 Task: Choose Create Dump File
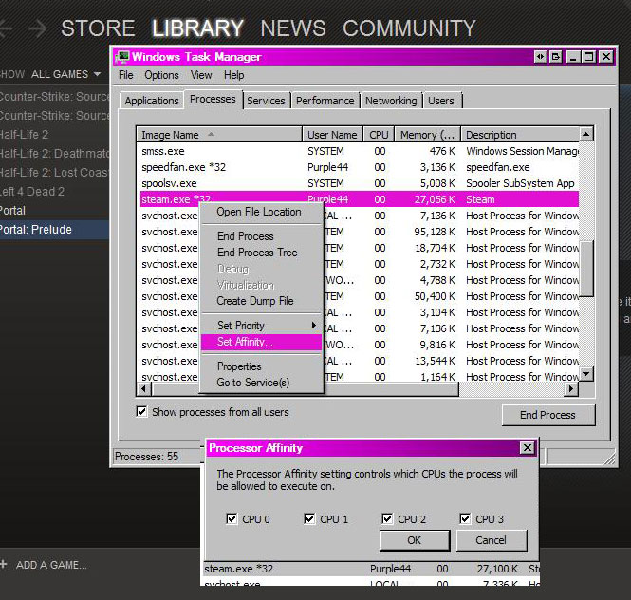tap(262, 301)
